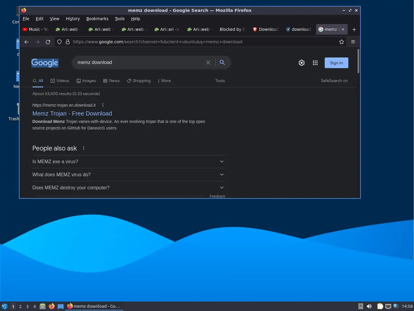Click the Google logo

tap(45, 63)
